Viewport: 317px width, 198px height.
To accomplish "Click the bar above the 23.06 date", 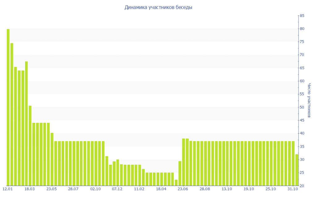I will (184, 162).
